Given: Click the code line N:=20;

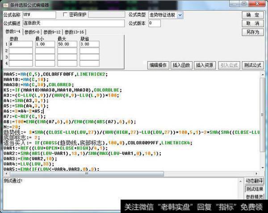Looking at the screenshot, I should click(x=12, y=127).
